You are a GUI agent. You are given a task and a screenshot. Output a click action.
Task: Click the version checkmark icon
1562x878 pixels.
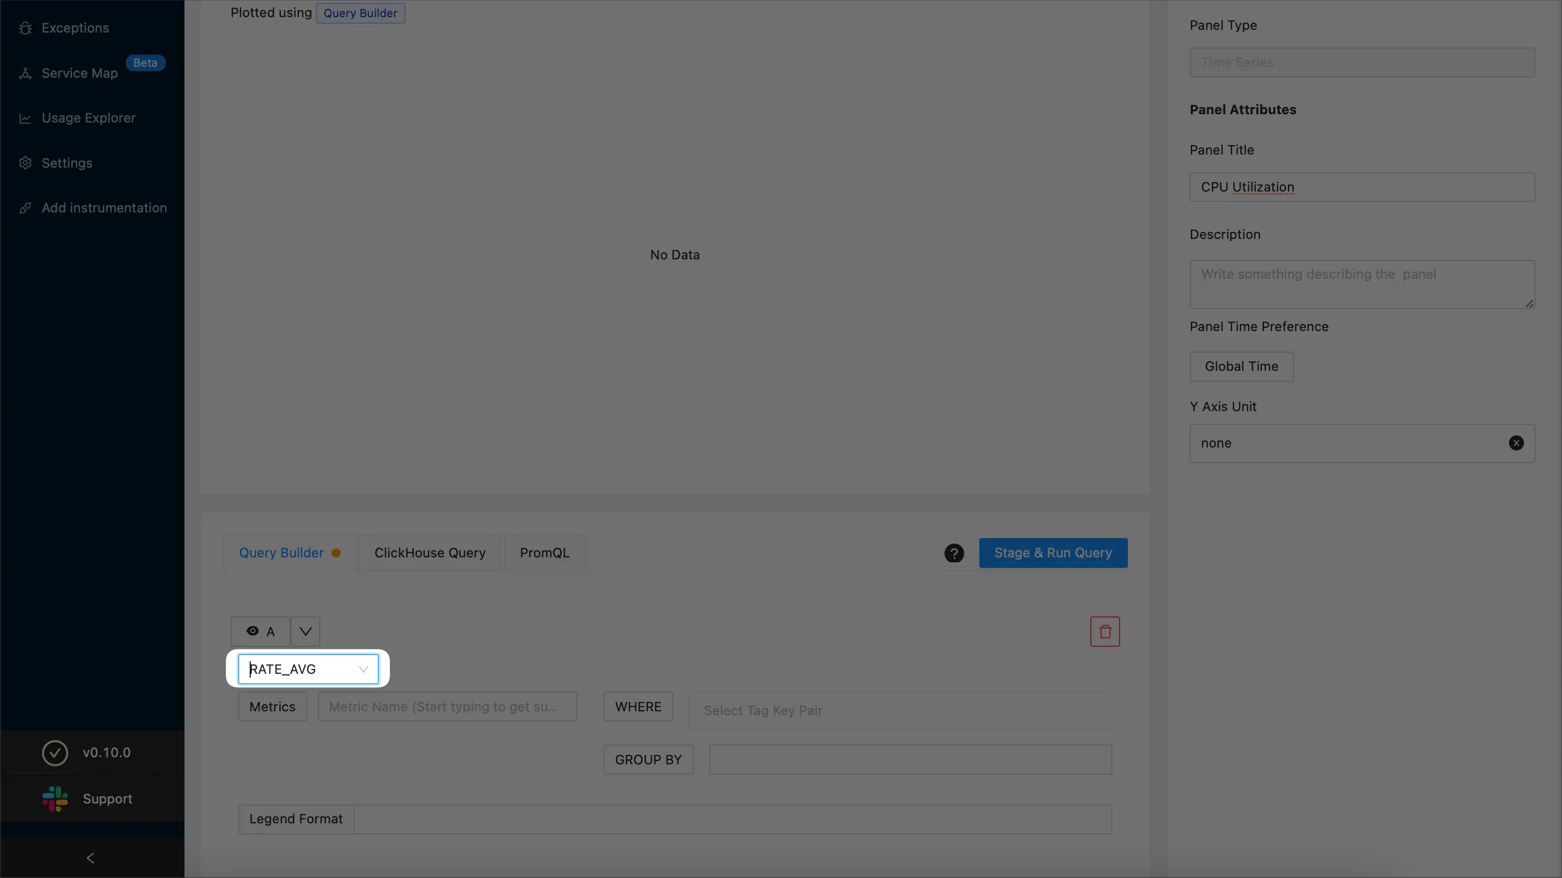click(x=55, y=753)
